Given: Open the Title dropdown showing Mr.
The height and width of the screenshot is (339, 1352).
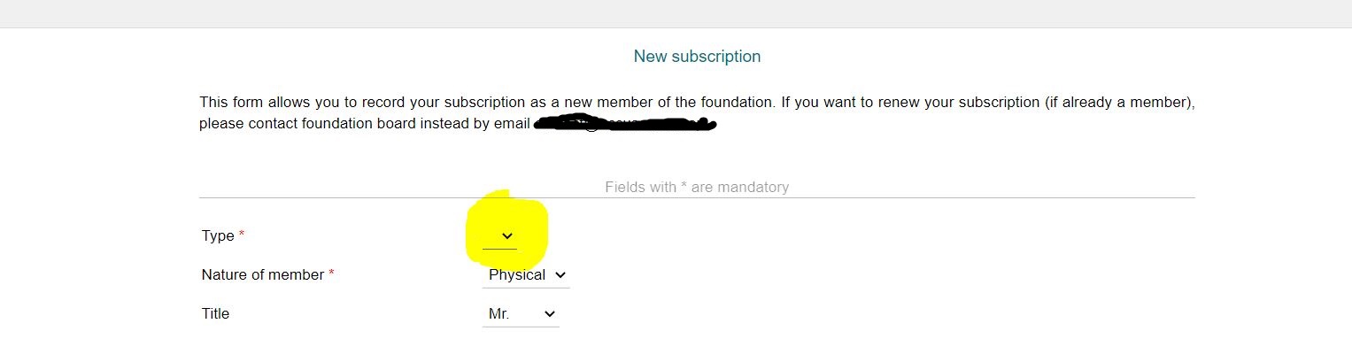Looking at the screenshot, I should [521, 314].
